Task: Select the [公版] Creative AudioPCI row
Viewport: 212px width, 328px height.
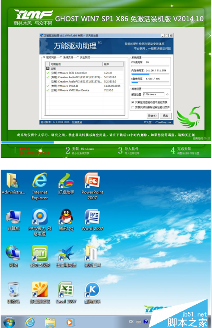Action: point(85,82)
